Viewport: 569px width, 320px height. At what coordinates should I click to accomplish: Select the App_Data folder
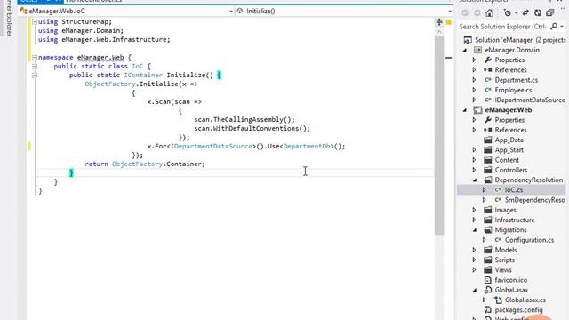click(x=509, y=140)
